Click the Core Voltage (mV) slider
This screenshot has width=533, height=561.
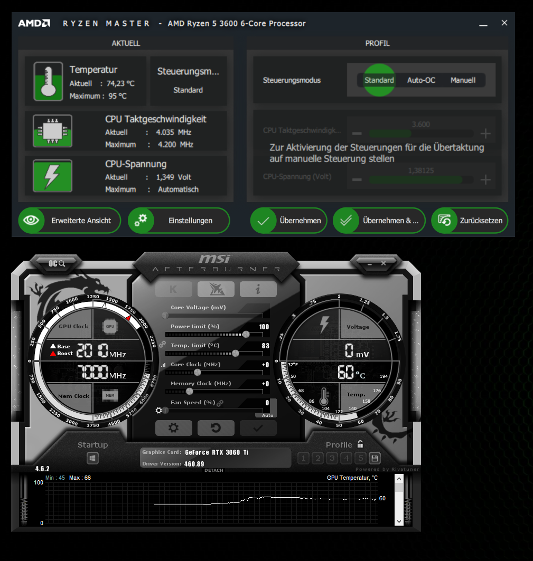tap(214, 316)
